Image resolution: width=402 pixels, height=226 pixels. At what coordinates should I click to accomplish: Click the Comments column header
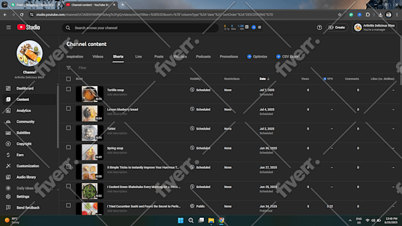(x=352, y=79)
